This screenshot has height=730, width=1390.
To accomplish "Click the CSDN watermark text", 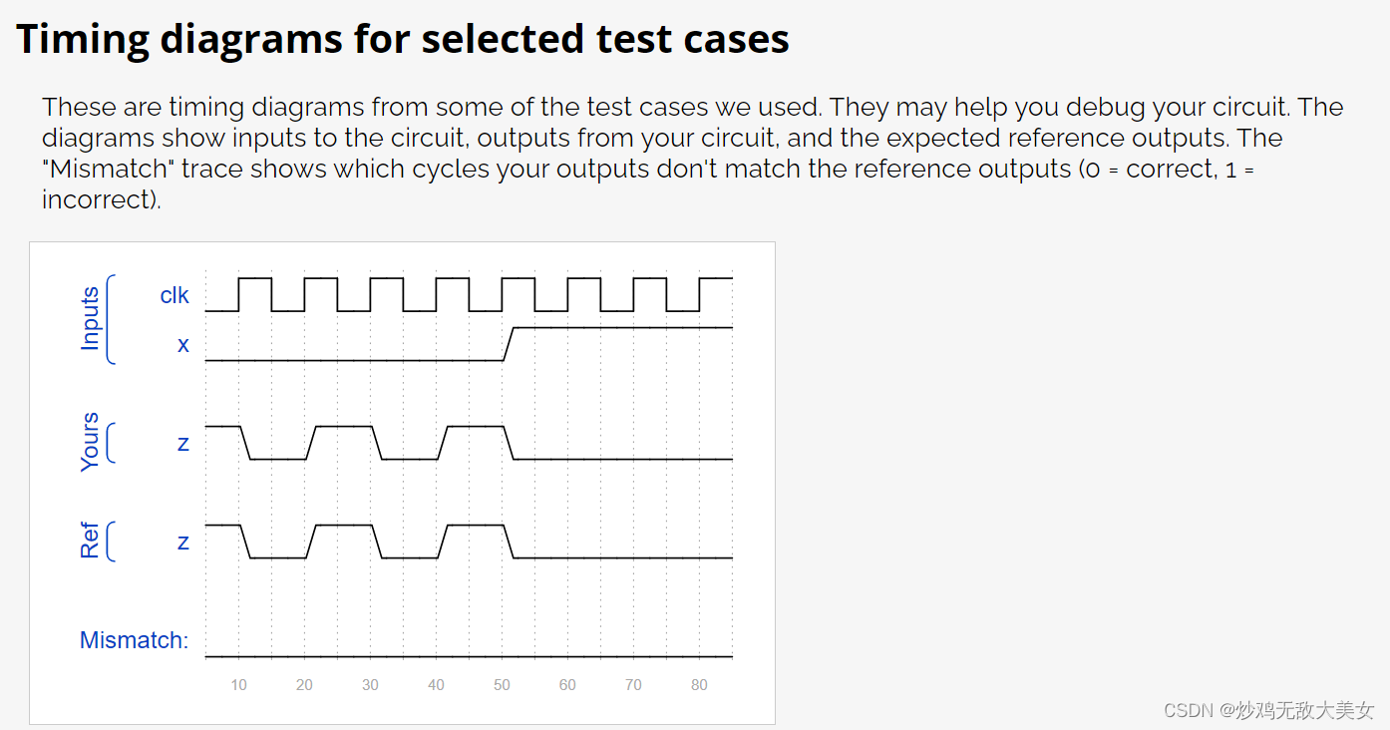I will coord(1268,710).
